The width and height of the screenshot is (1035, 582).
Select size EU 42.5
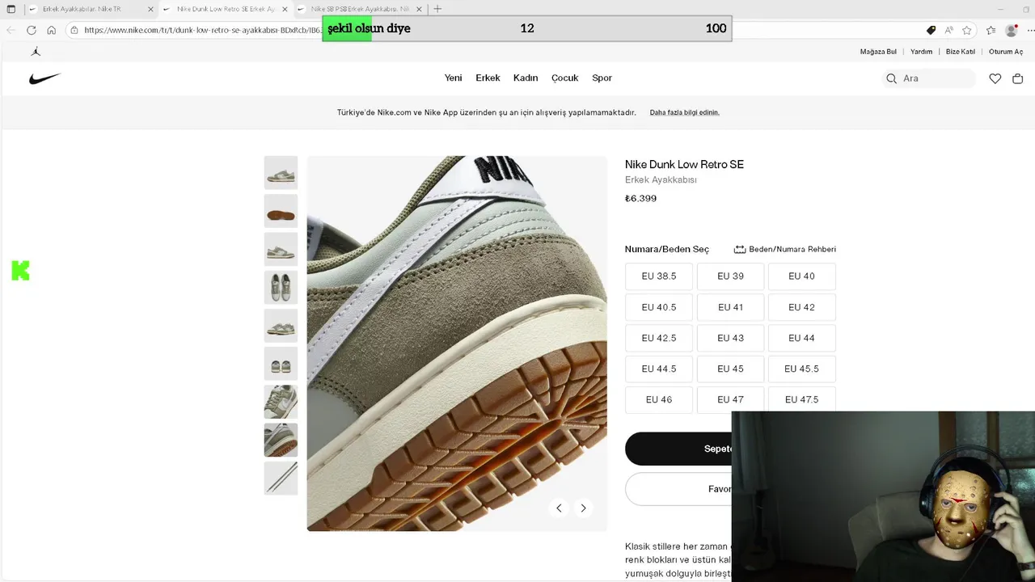coord(659,338)
